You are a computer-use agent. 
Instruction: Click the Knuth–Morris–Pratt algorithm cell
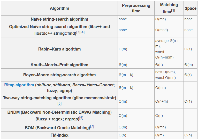click(x=59, y=65)
